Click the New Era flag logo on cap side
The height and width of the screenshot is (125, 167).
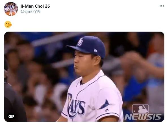[96, 50]
